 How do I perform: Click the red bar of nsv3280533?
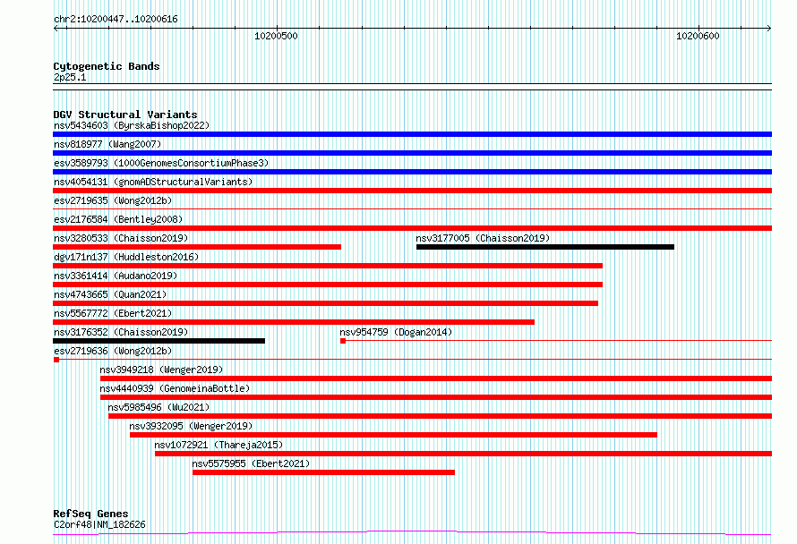pyautogui.click(x=197, y=247)
